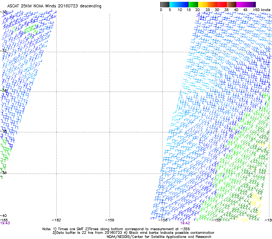
Task: Click the title 'ASCAT 25KM NOAA Winds 20160723 descending'
Action: (x=54, y=6)
